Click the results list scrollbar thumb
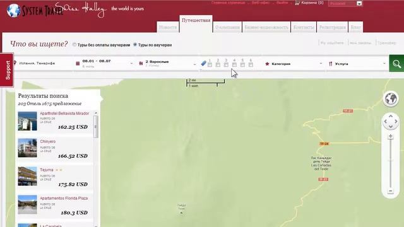The image size is (404, 227). point(95,127)
